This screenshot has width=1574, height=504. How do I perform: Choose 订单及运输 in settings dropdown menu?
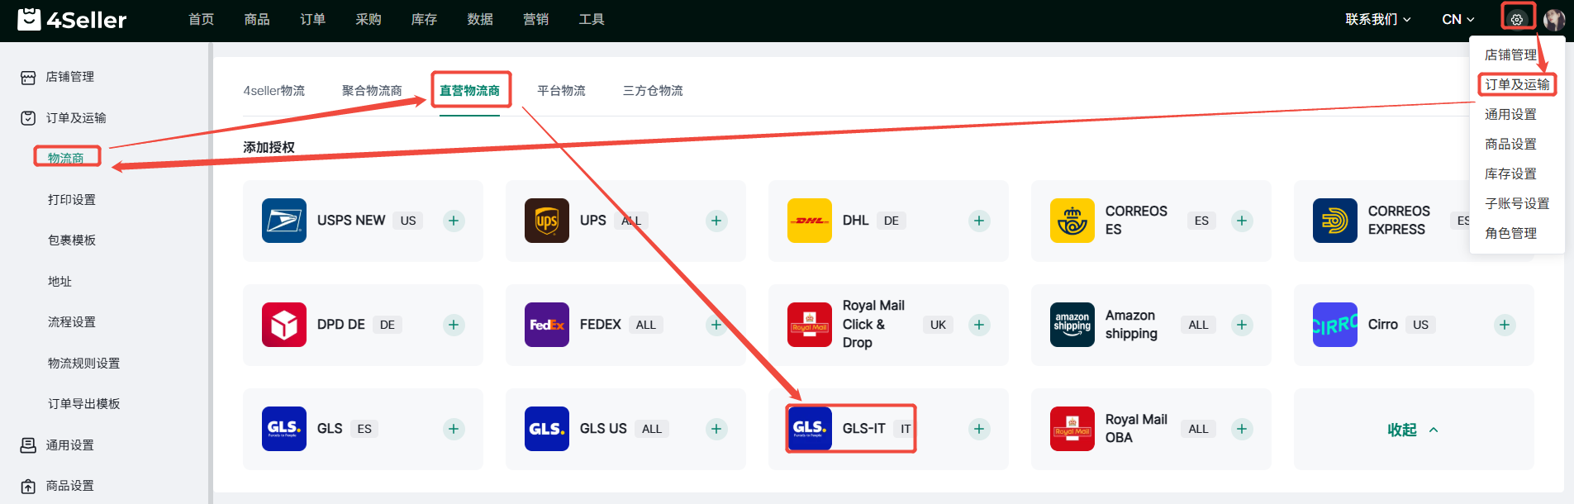[x=1517, y=84]
